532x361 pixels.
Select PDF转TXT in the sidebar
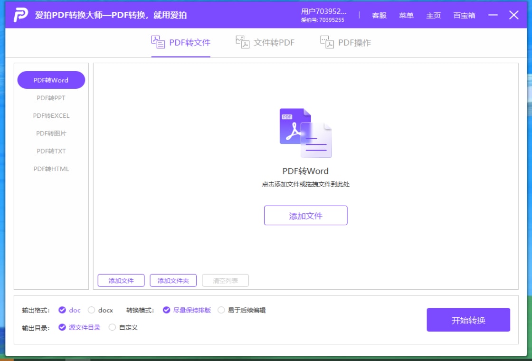point(51,151)
